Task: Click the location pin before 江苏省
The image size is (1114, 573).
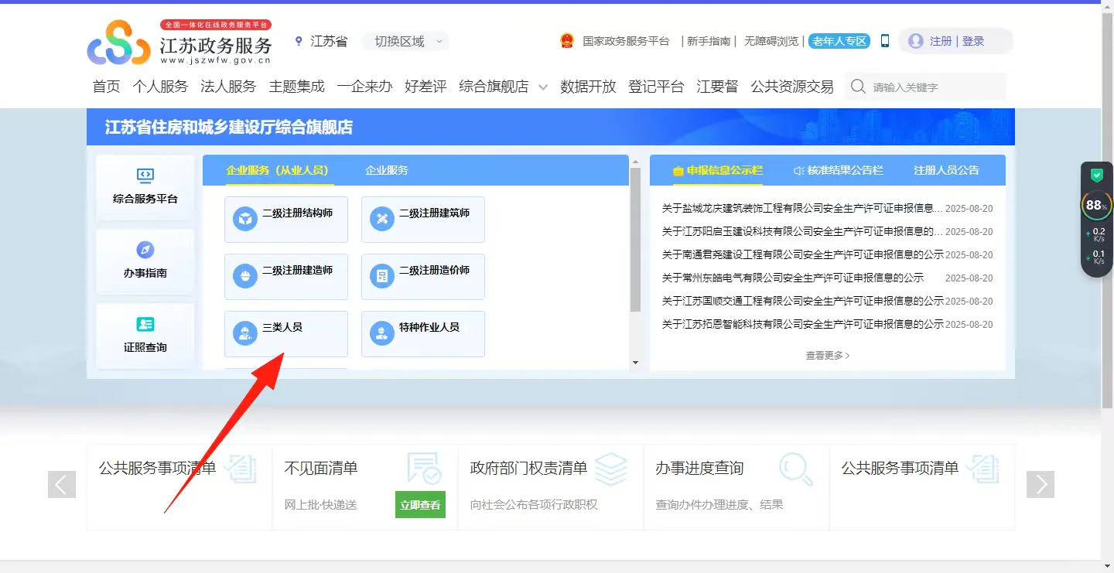Action: click(x=298, y=40)
